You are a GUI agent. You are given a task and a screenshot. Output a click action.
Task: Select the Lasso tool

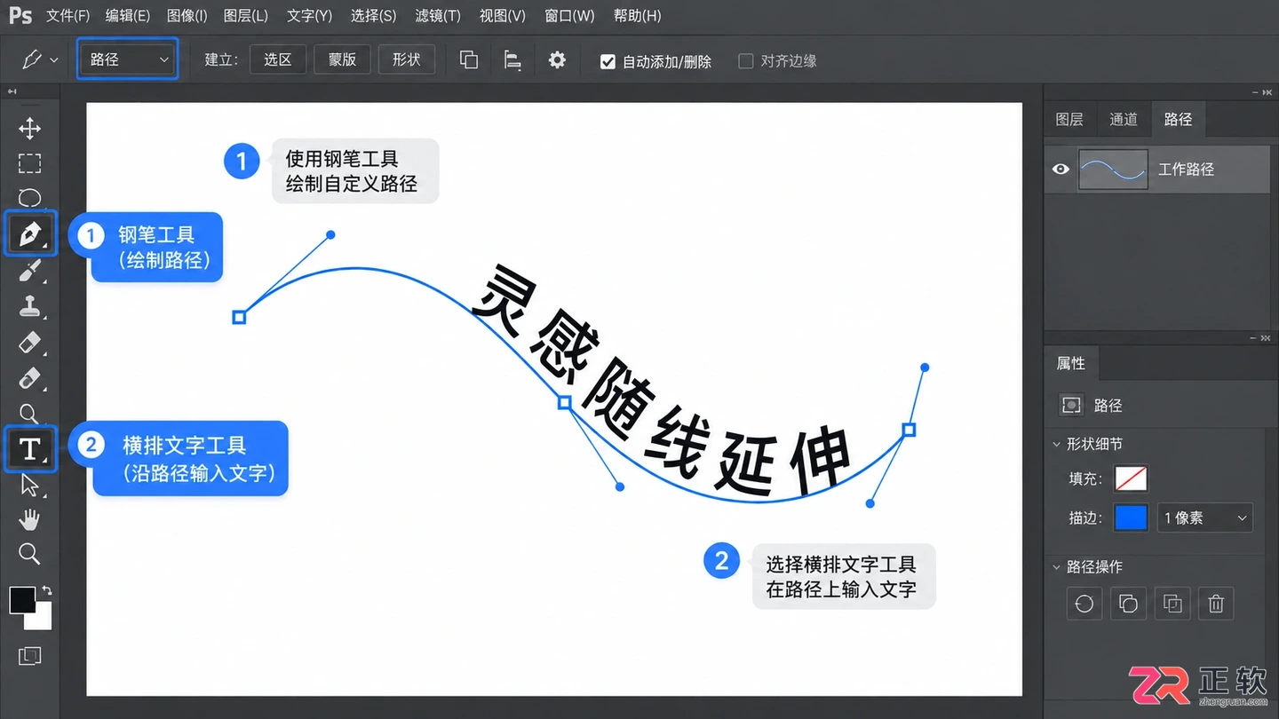[30, 198]
